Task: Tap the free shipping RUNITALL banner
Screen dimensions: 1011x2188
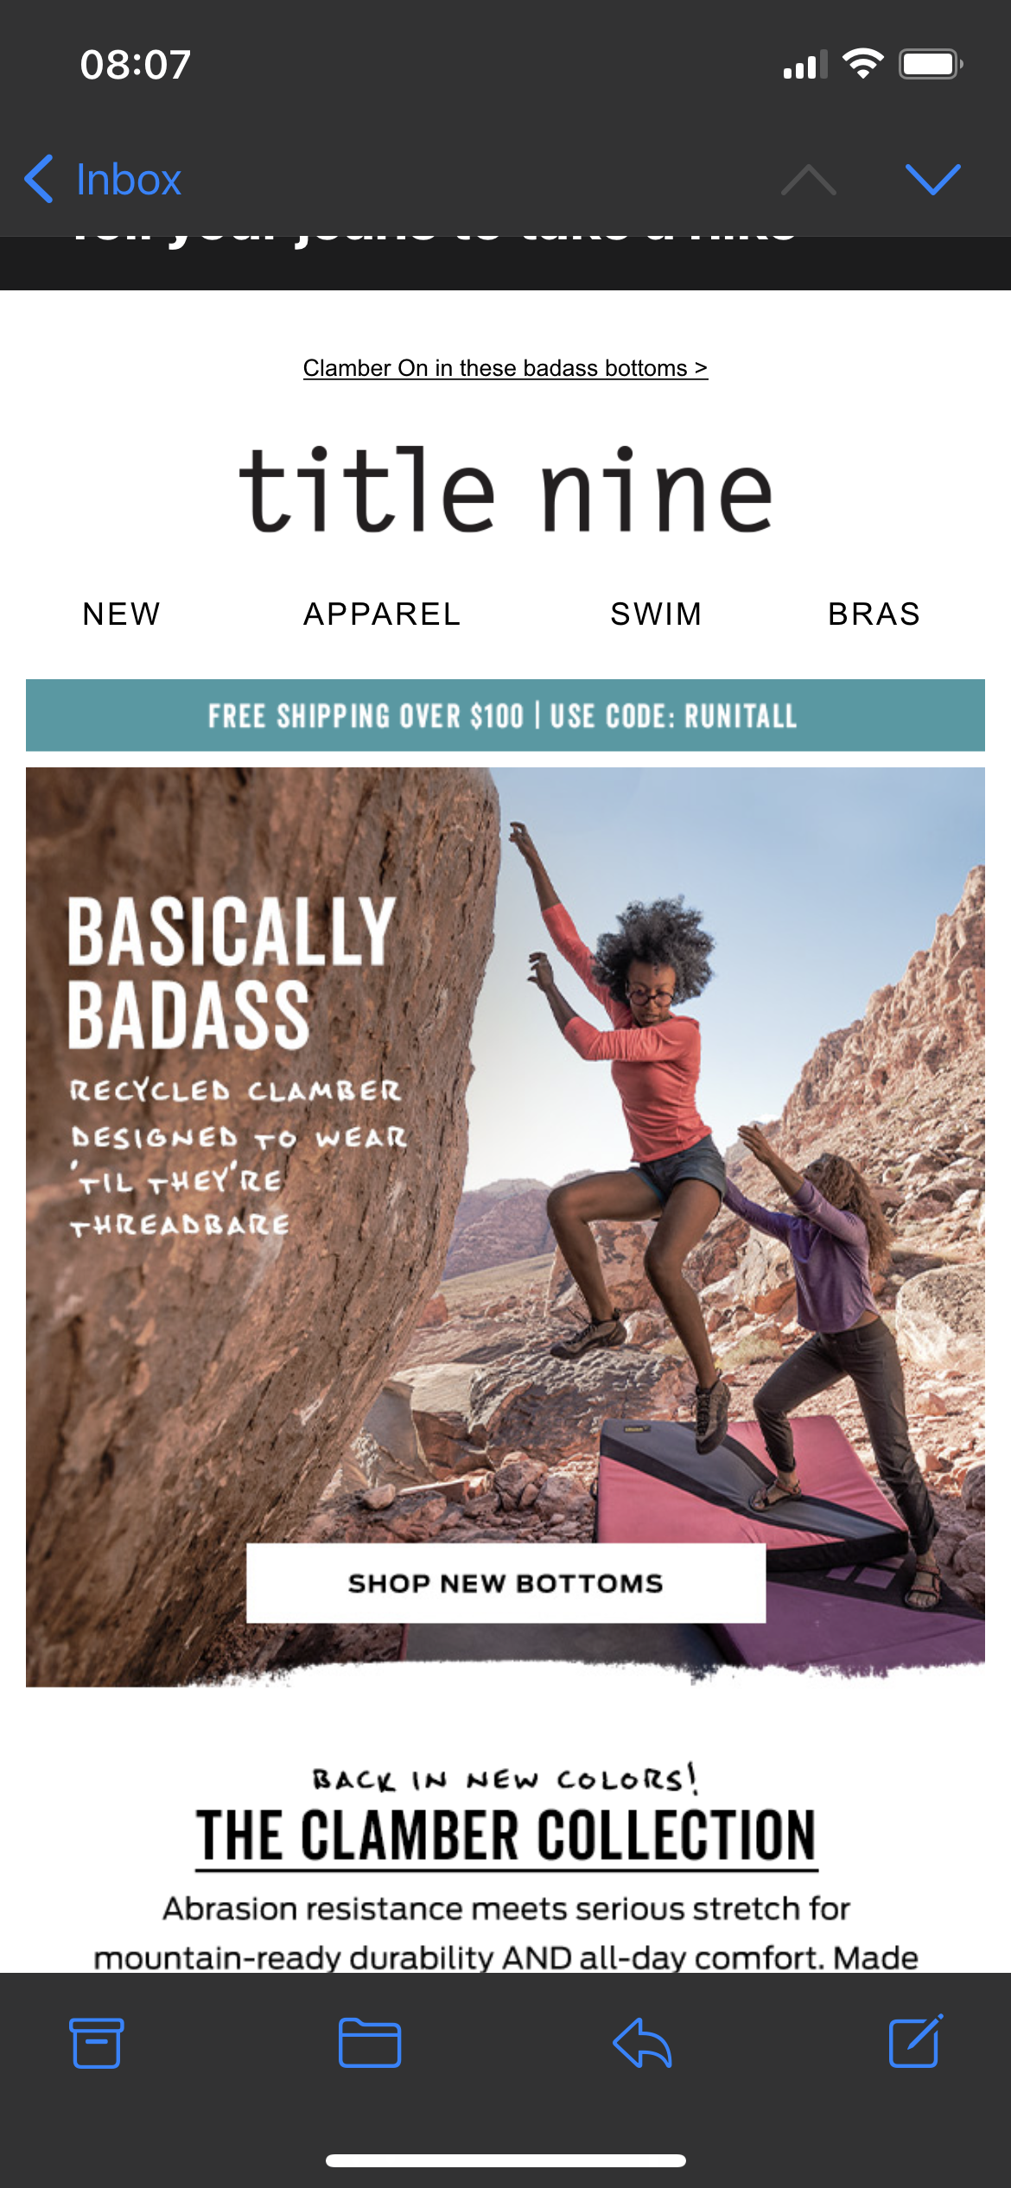Action: 505,716
